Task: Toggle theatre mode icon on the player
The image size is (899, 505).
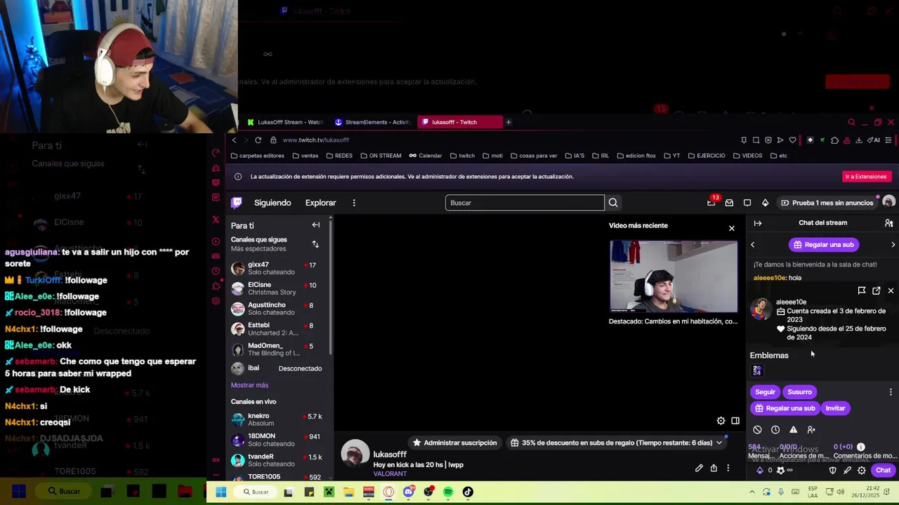Action: (x=735, y=421)
